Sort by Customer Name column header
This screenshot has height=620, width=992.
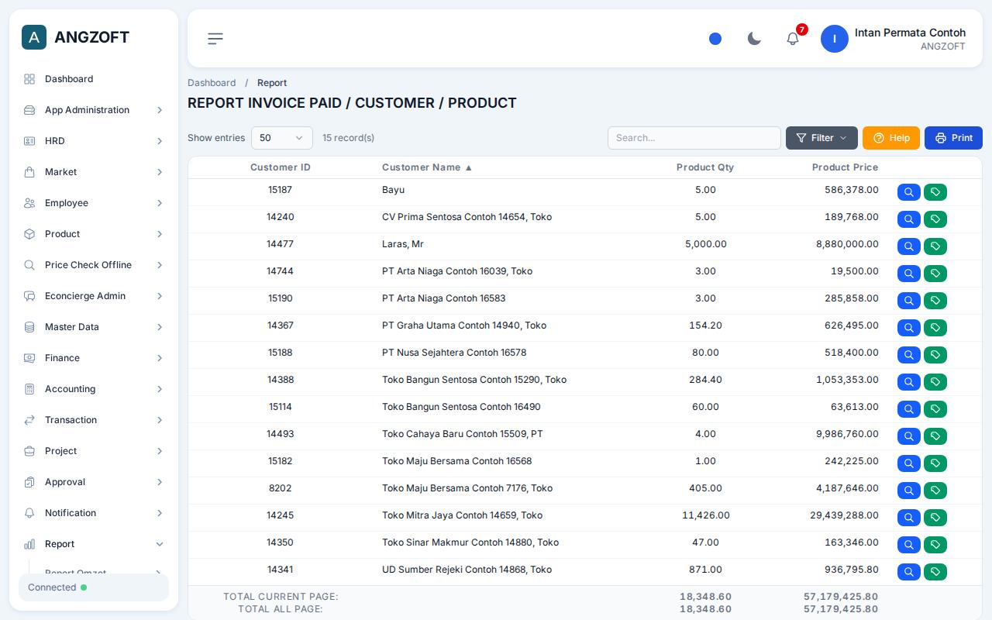tap(427, 167)
